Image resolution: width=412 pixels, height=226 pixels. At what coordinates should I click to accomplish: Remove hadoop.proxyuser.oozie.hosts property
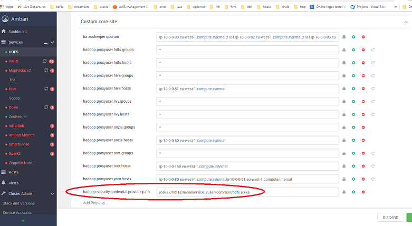[363, 141]
